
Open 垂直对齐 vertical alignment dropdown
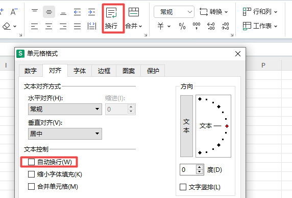point(65,134)
